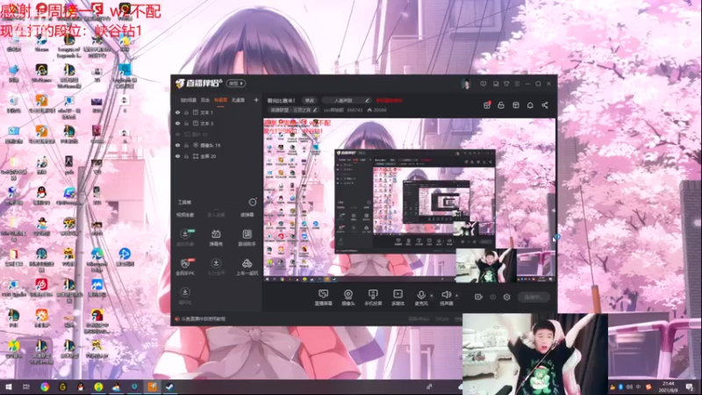The image size is (702, 395).
Task: Hide the 全屏 20 layer
Action: coord(178,156)
